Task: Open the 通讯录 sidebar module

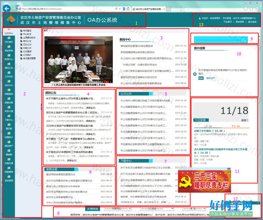Action: 9,127
